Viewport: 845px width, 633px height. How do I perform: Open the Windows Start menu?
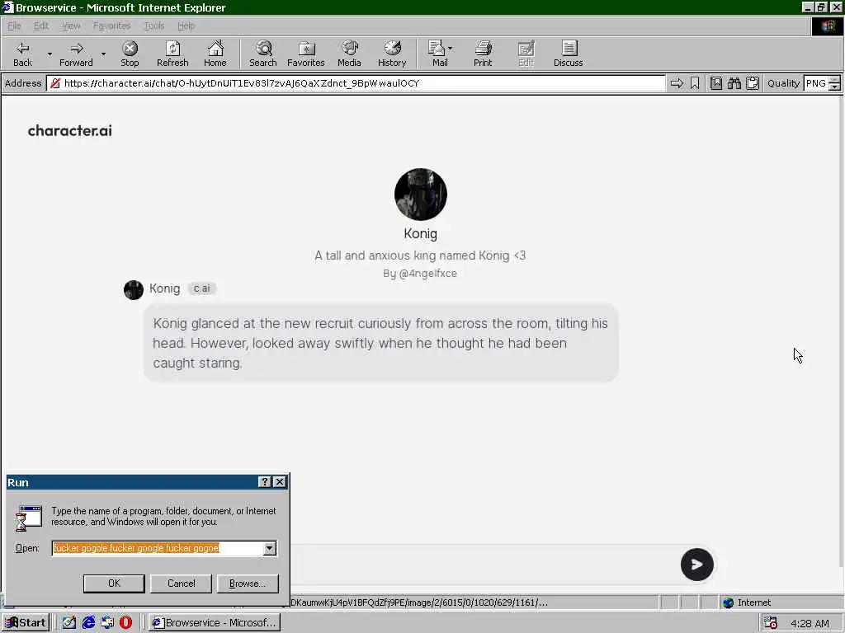click(26, 623)
